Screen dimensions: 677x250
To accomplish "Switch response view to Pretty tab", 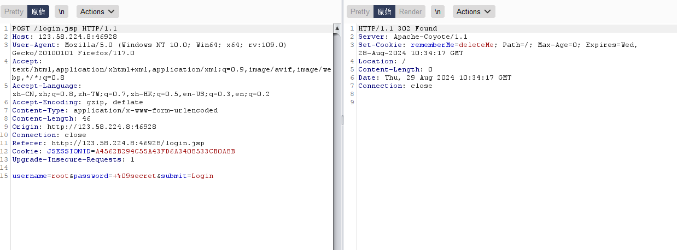I will [x=360, y=11].
